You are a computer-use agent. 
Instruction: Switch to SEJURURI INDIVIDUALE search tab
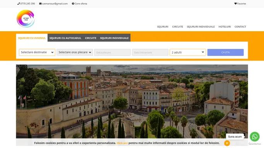[114, 38]
